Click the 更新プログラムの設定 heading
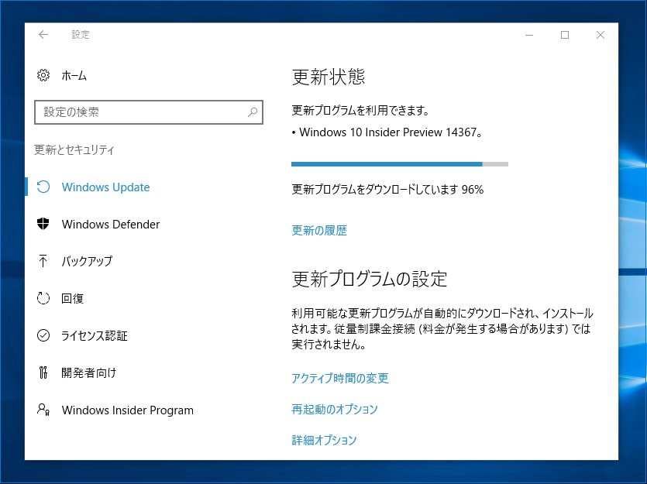Screen dimensions: 647x484 pyautogui.click(x=370, y=279)
